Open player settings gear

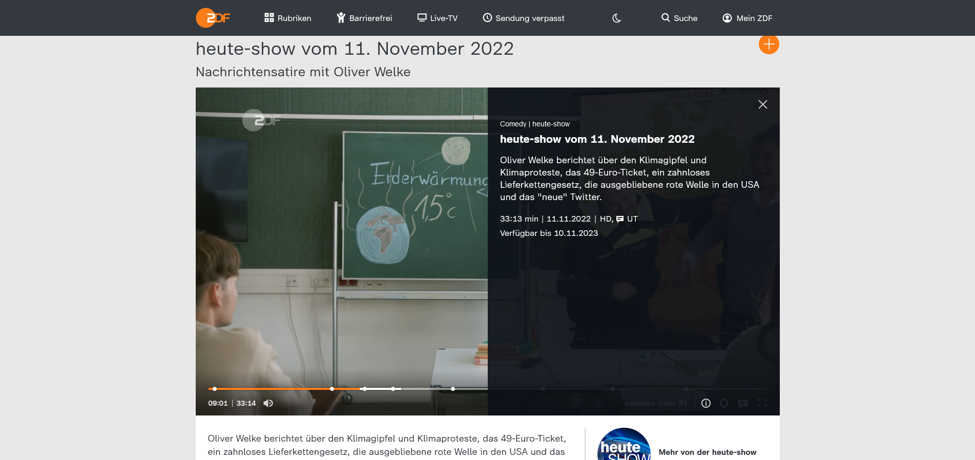pyautogui.click(x=723, y=403)
